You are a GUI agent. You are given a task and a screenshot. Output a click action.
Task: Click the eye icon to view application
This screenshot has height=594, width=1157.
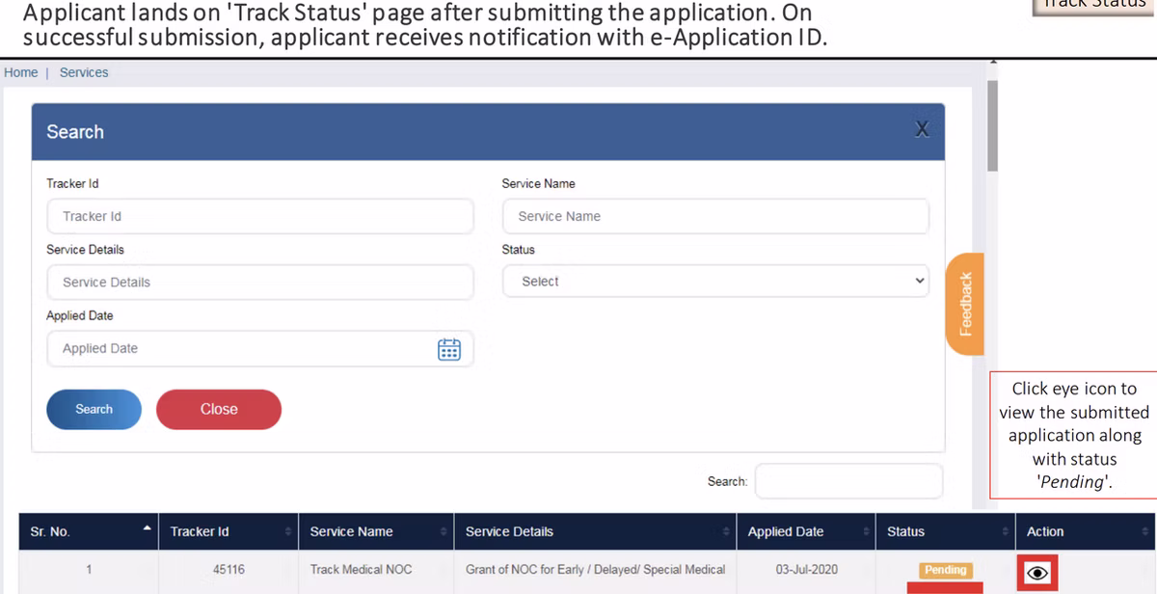point(1037,573)
